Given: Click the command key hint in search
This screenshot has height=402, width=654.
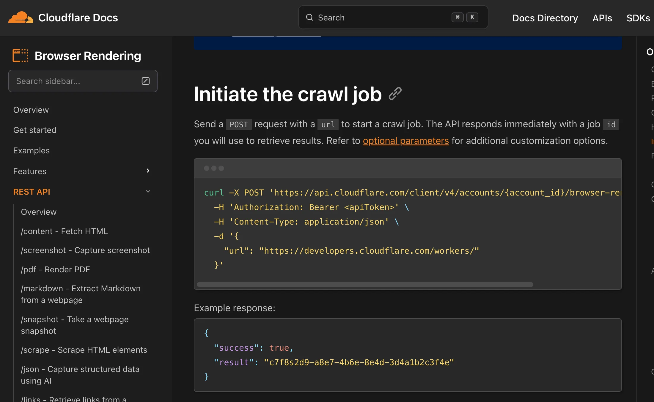Looking at the screenshot, I should point(458,17).
